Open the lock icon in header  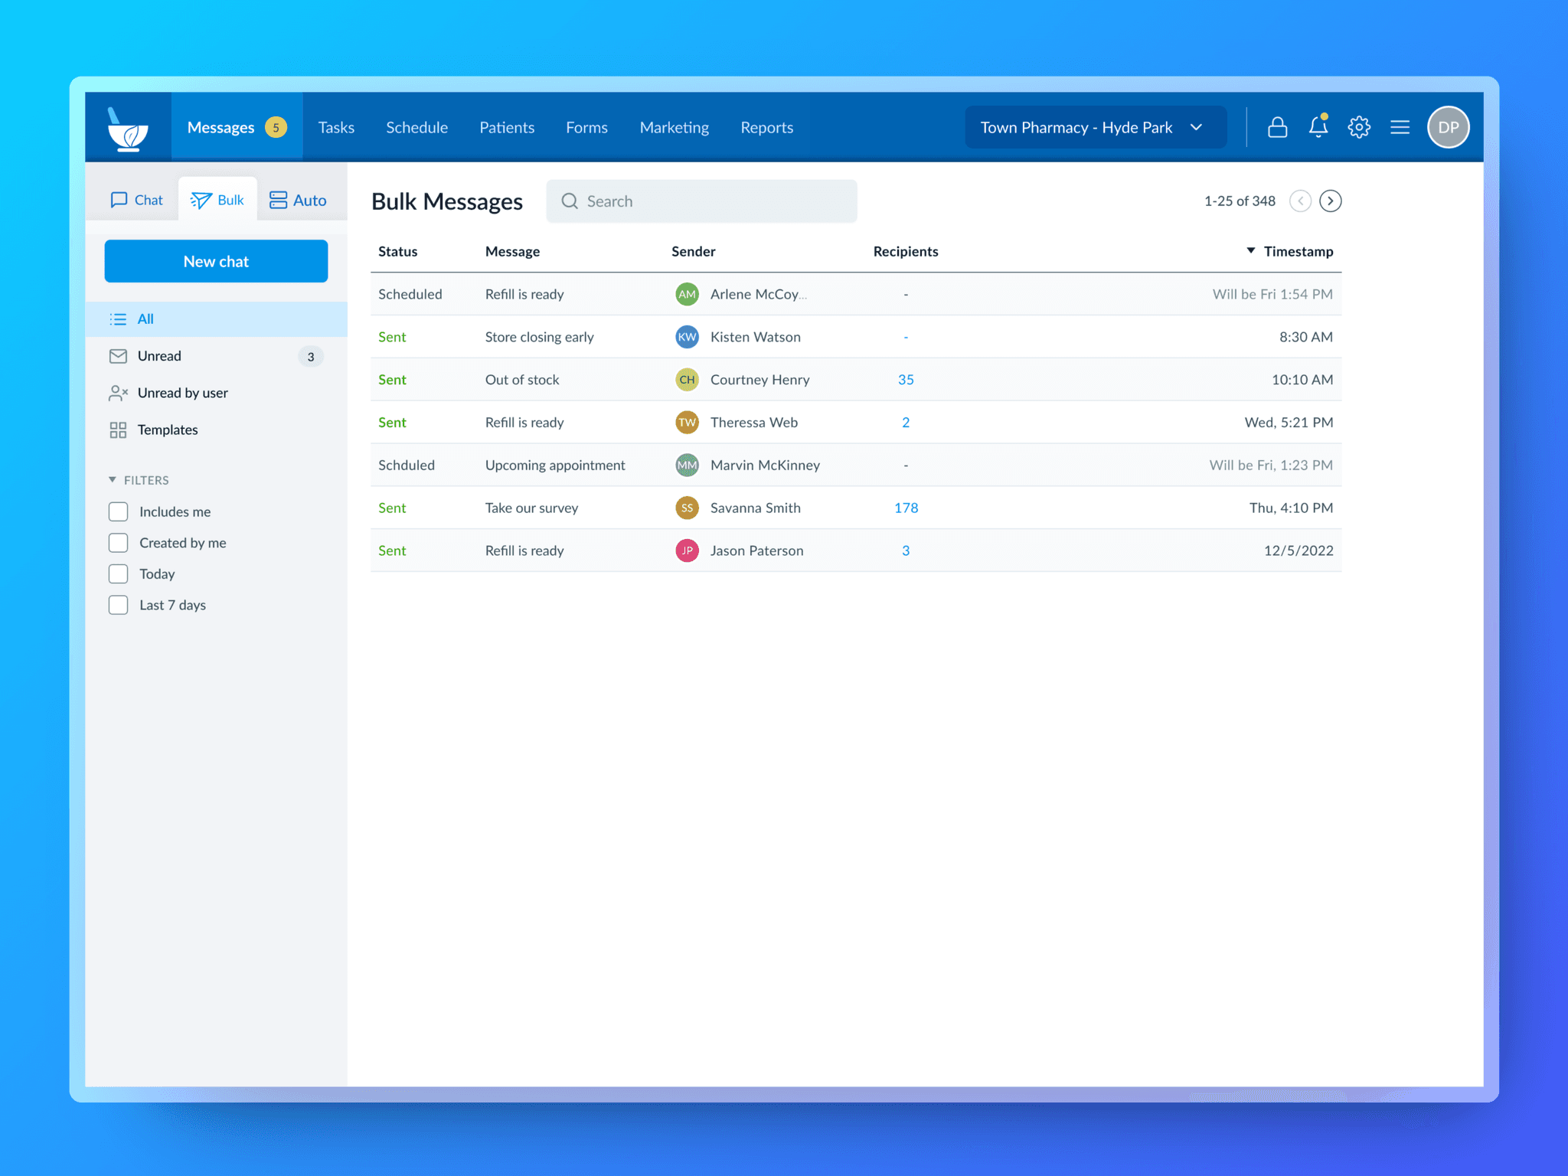click(1277, 127)
